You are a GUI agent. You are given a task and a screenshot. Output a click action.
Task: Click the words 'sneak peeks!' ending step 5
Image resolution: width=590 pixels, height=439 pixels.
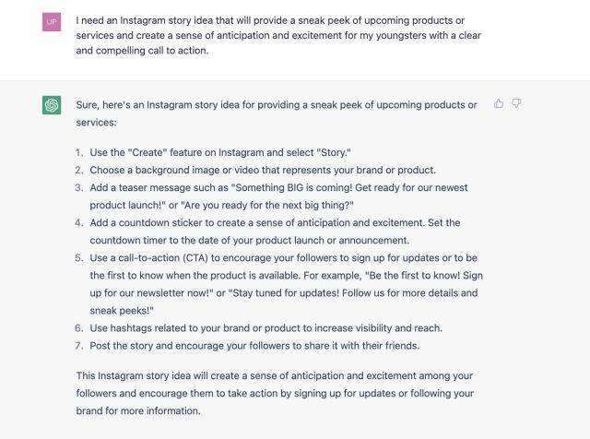[x=122, y=311]
